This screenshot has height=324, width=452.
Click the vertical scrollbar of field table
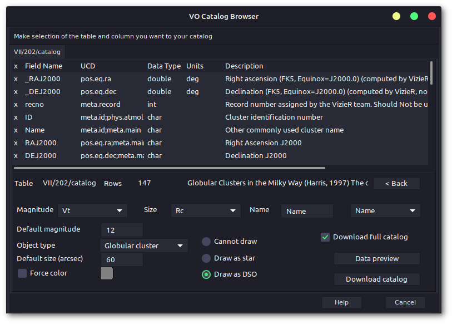click(x=431, y=73)
